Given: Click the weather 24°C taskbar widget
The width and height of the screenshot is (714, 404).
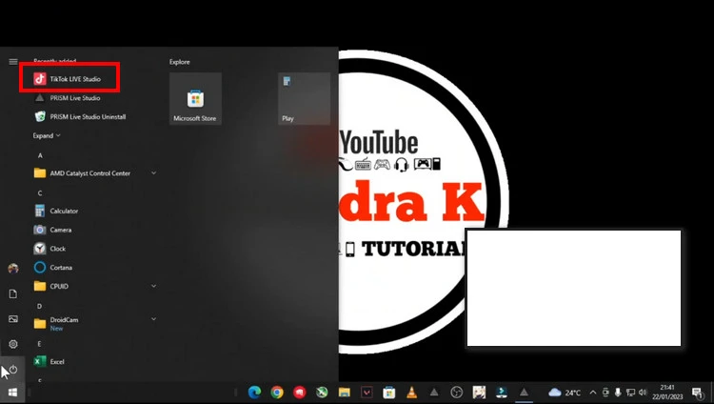Looking at the screenshot, I should click(x=565, y=393).
